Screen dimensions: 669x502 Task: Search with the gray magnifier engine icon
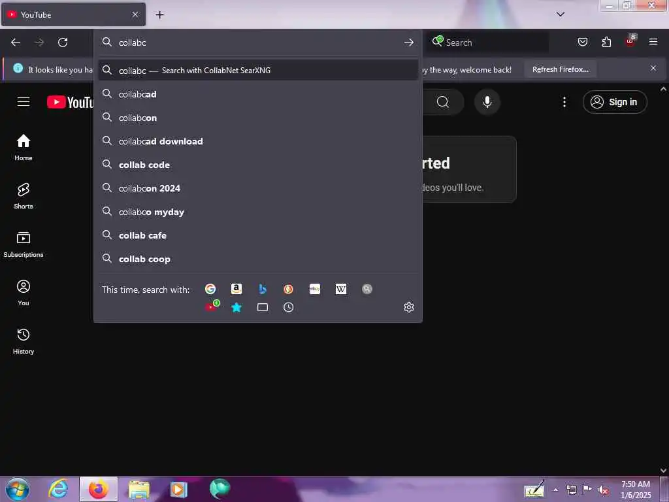click(x=367, y=290)
